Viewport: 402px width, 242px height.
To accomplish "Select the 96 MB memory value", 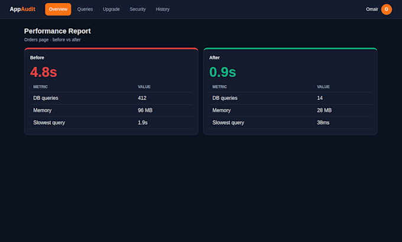I will point(145,111).
